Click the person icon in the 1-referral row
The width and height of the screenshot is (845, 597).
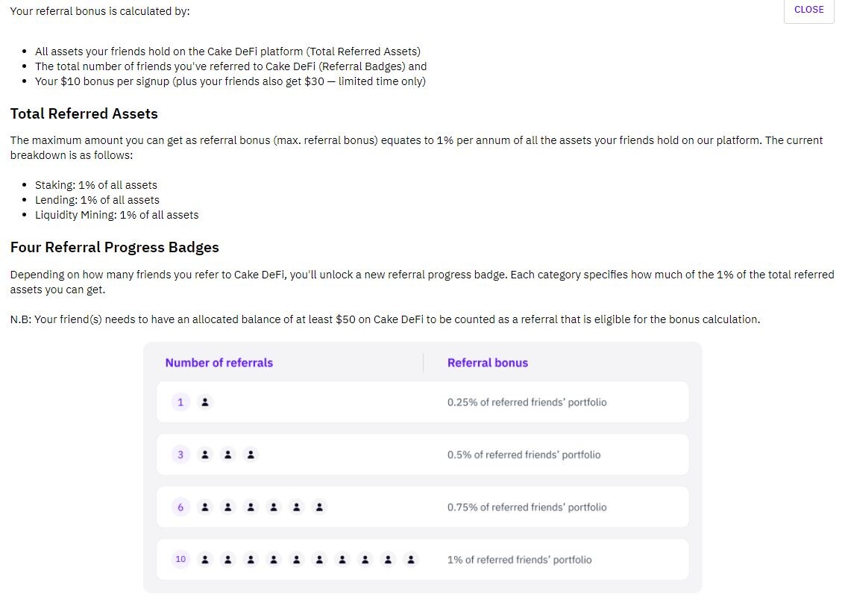click(x=205, y=402)
